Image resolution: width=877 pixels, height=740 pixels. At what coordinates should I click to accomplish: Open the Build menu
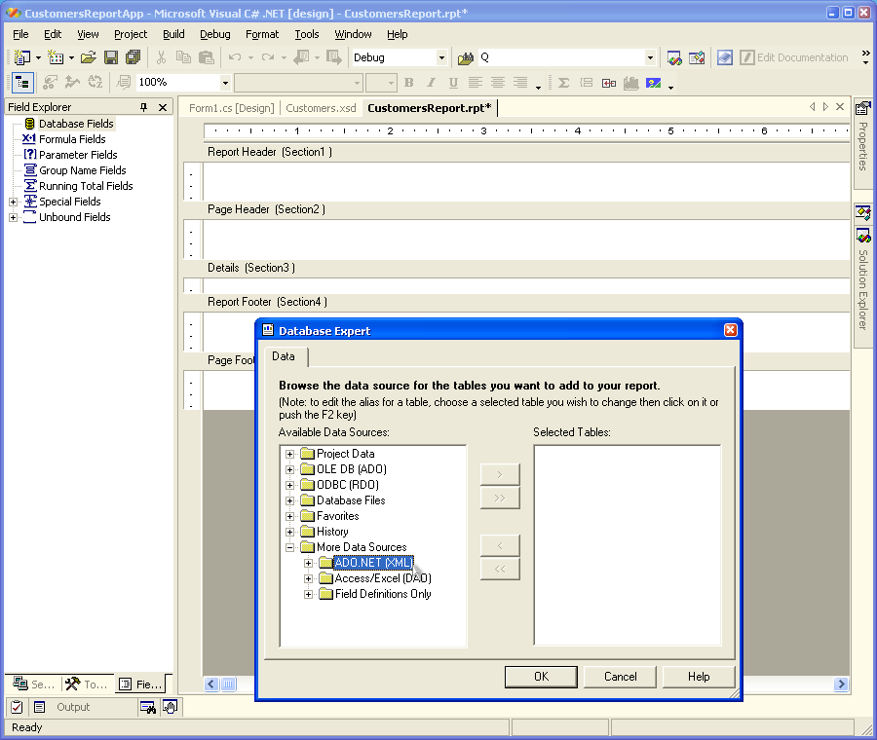(173, 34)
